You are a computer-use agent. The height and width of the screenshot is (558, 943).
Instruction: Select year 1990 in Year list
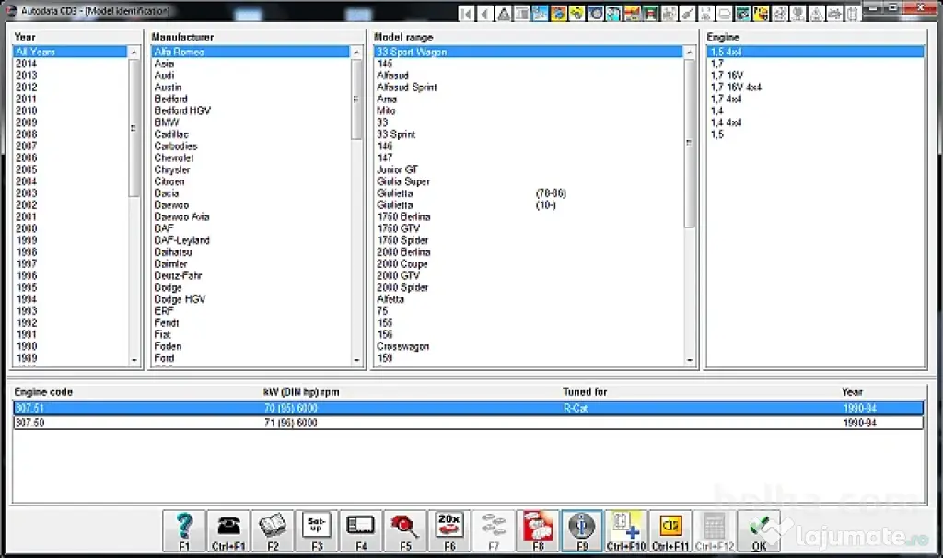[70, 346]
